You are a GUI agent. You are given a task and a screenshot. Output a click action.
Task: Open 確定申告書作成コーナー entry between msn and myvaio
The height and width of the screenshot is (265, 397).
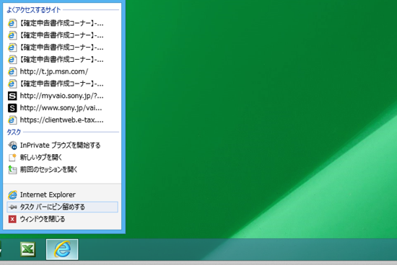[62, 84]
